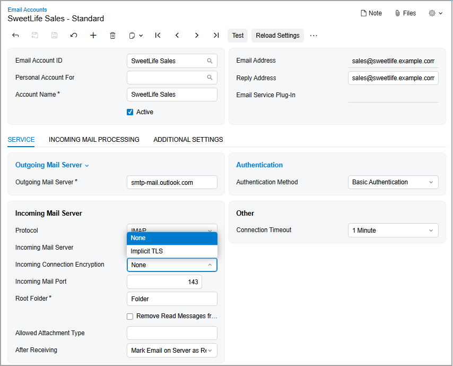The width and height of the screenshot is (453, 366).
Task: Open the After Receiving dropdown
Action: tap(172, 351)
